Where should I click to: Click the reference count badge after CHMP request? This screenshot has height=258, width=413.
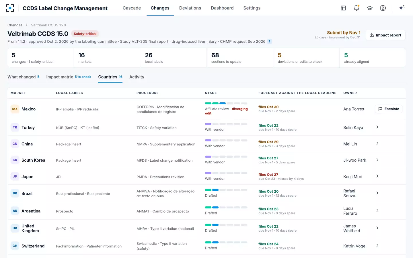[269, 41]
